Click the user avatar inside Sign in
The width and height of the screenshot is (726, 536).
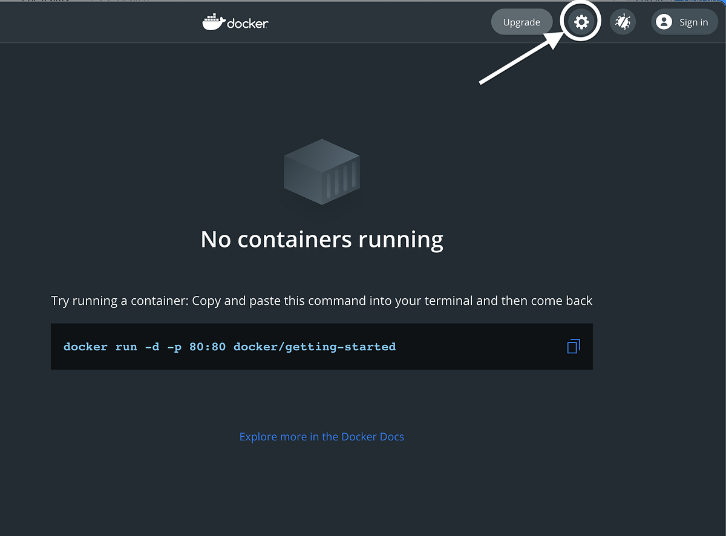pos(664,22)
